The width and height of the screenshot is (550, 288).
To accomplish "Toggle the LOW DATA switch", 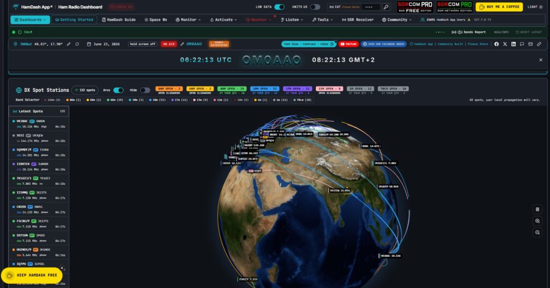I will (279, 7).
